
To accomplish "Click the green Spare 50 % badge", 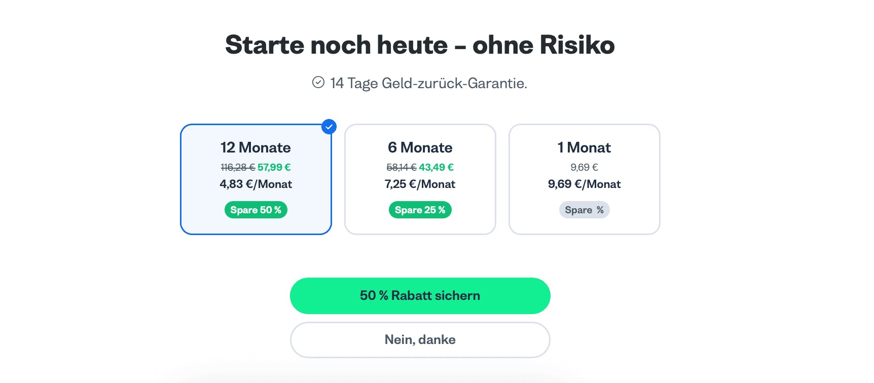I will [x=256, y=209].
